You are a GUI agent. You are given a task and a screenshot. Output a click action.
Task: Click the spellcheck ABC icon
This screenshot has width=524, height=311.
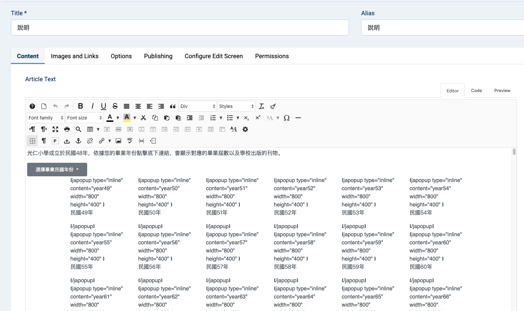(130, 141)
